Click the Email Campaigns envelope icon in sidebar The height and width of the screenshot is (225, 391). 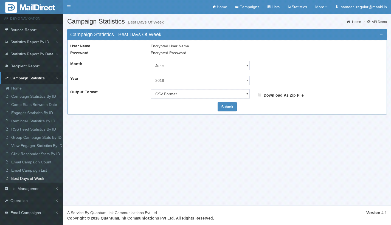coord(6,213)
